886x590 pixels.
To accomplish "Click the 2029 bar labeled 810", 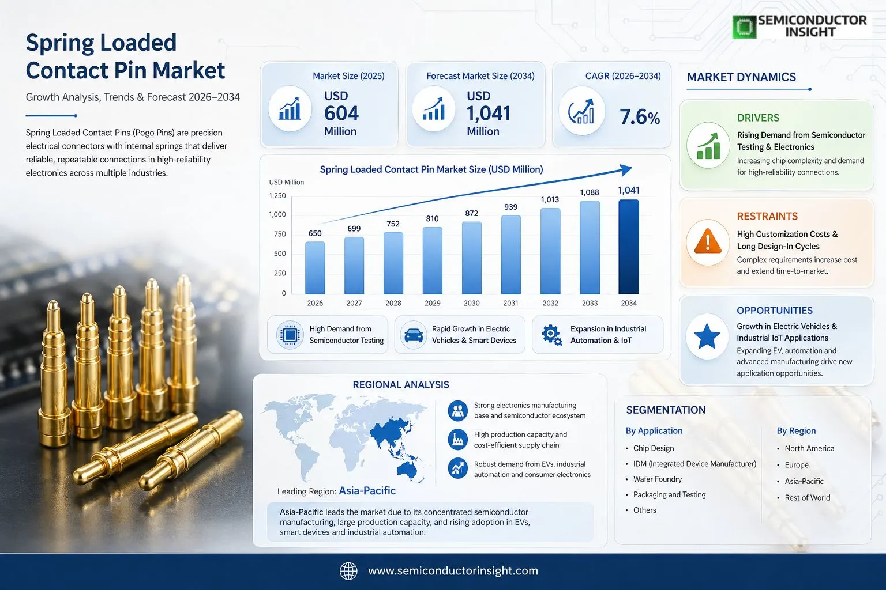I will tap(433, 261).
